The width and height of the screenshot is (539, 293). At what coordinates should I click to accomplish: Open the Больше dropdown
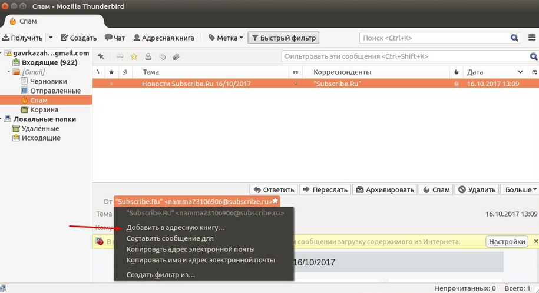point(520,189)
